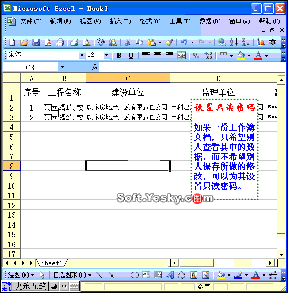Open the 工具(T) menu

pos(180,21)
